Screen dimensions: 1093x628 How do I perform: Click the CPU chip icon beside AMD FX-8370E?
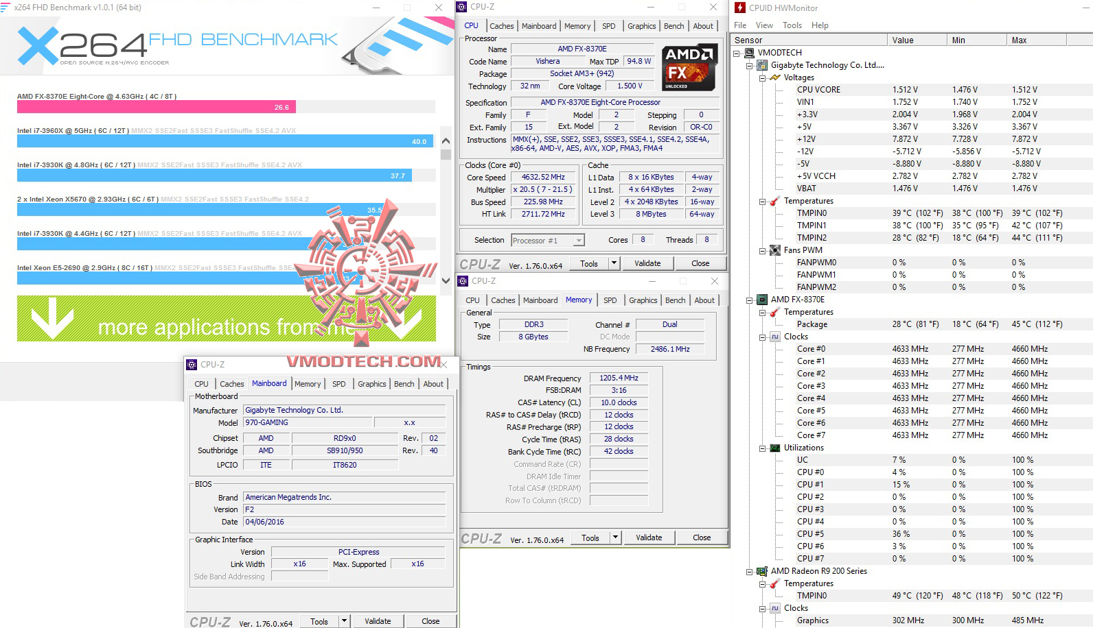click(x=761, y=300)
